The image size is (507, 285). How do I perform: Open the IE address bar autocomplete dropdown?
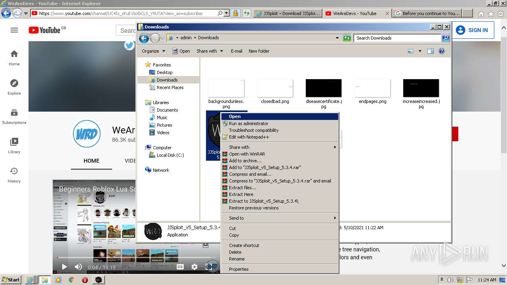coord(226,13)
